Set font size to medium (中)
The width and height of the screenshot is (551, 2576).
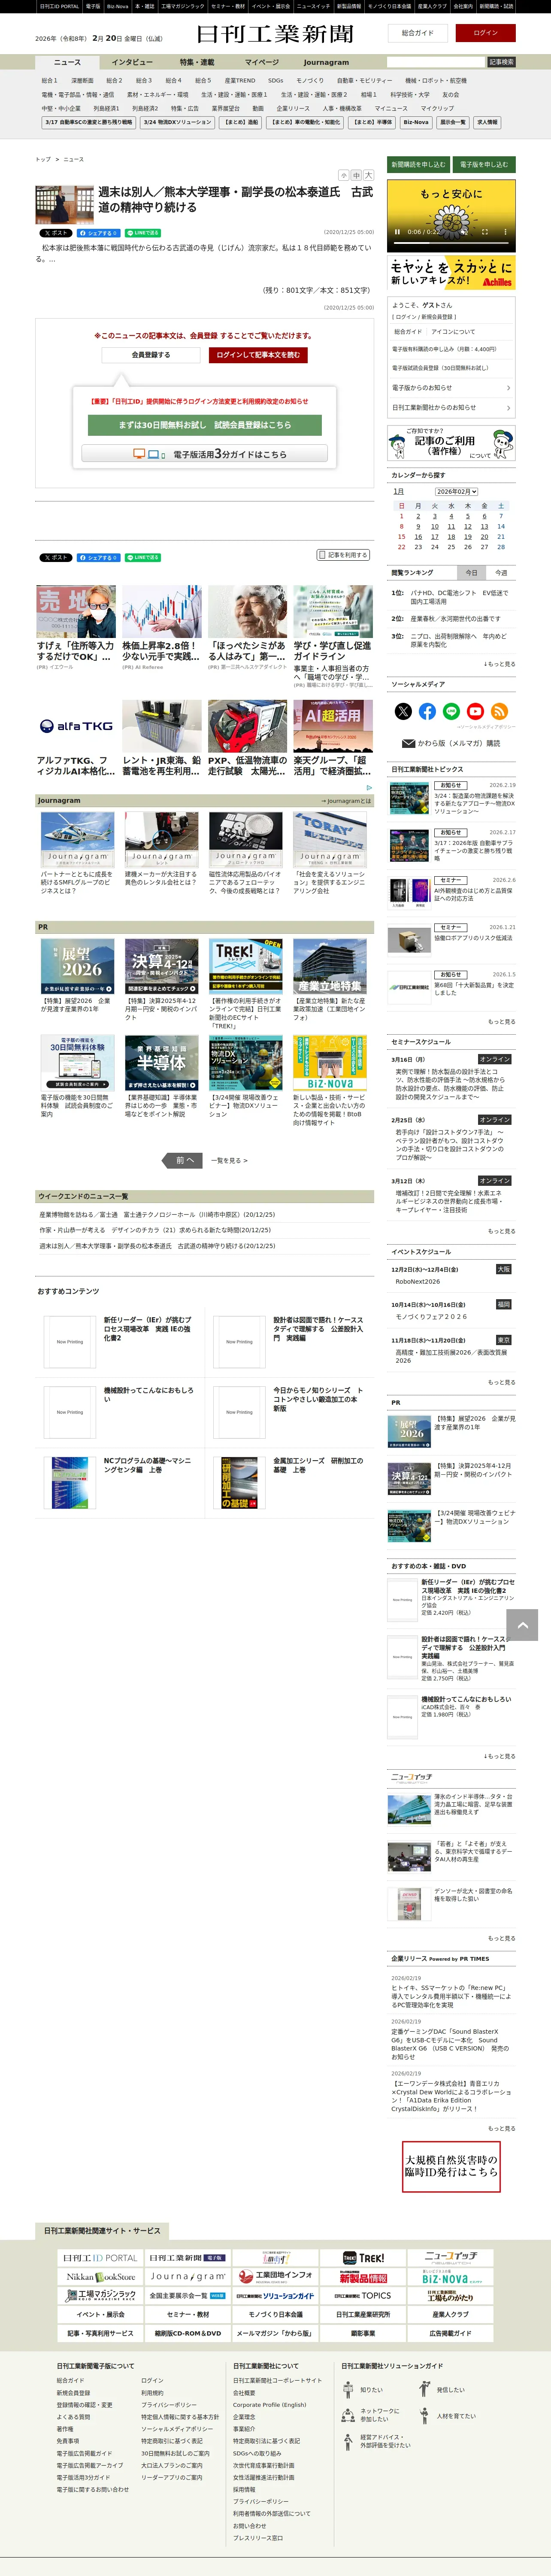coord(356,175)
